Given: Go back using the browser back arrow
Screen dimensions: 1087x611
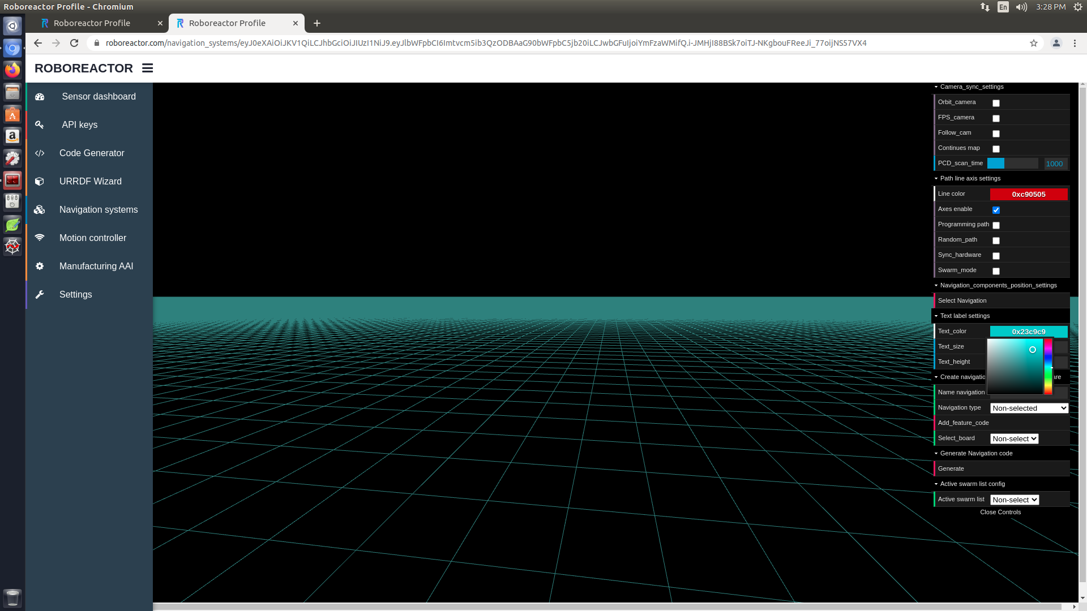Looking at the screenshot, I should (38, 43).
